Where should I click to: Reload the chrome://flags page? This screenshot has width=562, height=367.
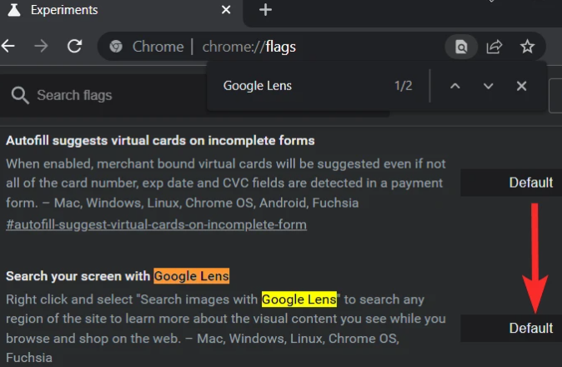75,46
